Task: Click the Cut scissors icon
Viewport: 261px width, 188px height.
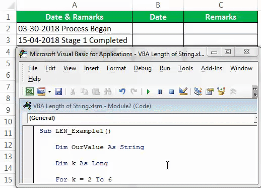Action: pos(73,91)
